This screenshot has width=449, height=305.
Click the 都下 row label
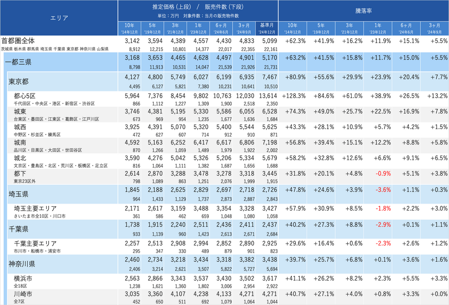pyautogui.click(x=20, y=173)
